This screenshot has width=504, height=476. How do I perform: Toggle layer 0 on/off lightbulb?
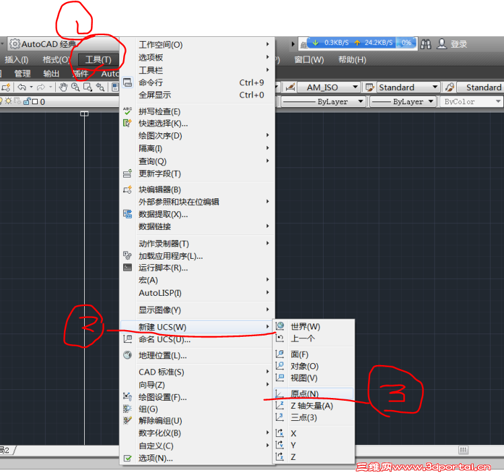(x=1, y=102)
